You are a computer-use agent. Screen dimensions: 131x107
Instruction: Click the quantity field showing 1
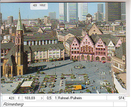pyautogui.click(x=55, y=98)
